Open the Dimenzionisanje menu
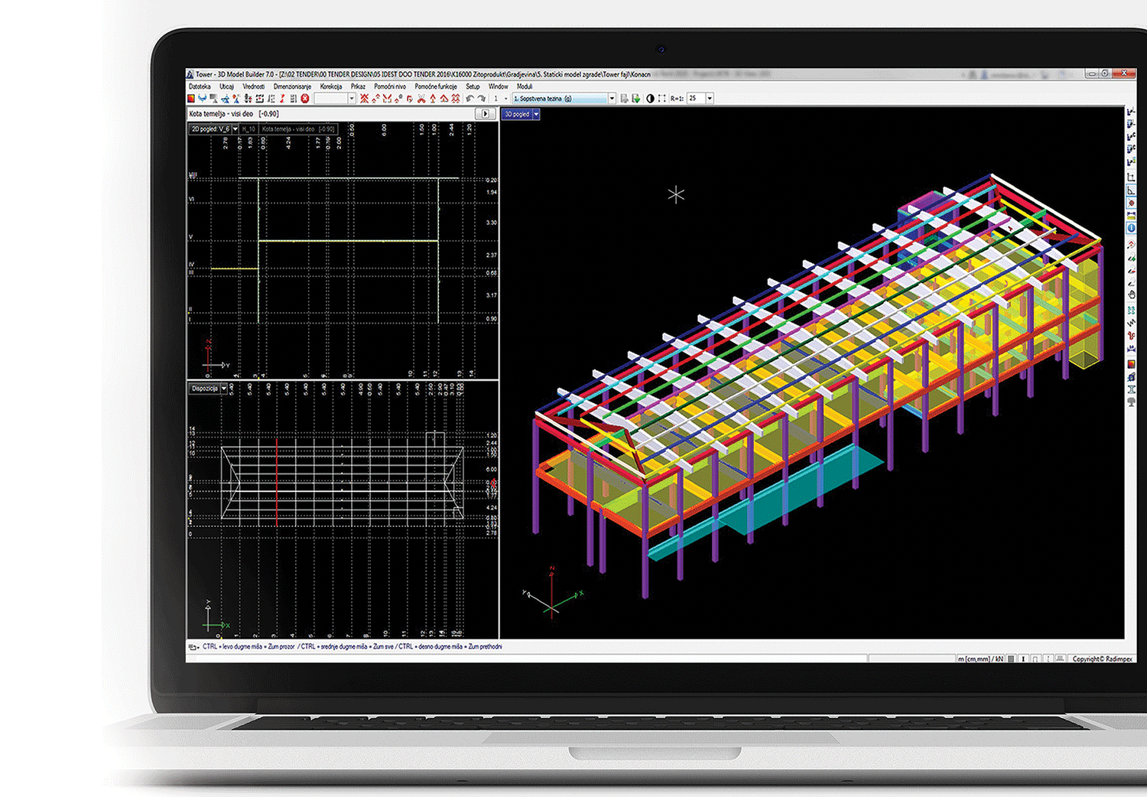 pyautogui.click(x=292, y=86)
